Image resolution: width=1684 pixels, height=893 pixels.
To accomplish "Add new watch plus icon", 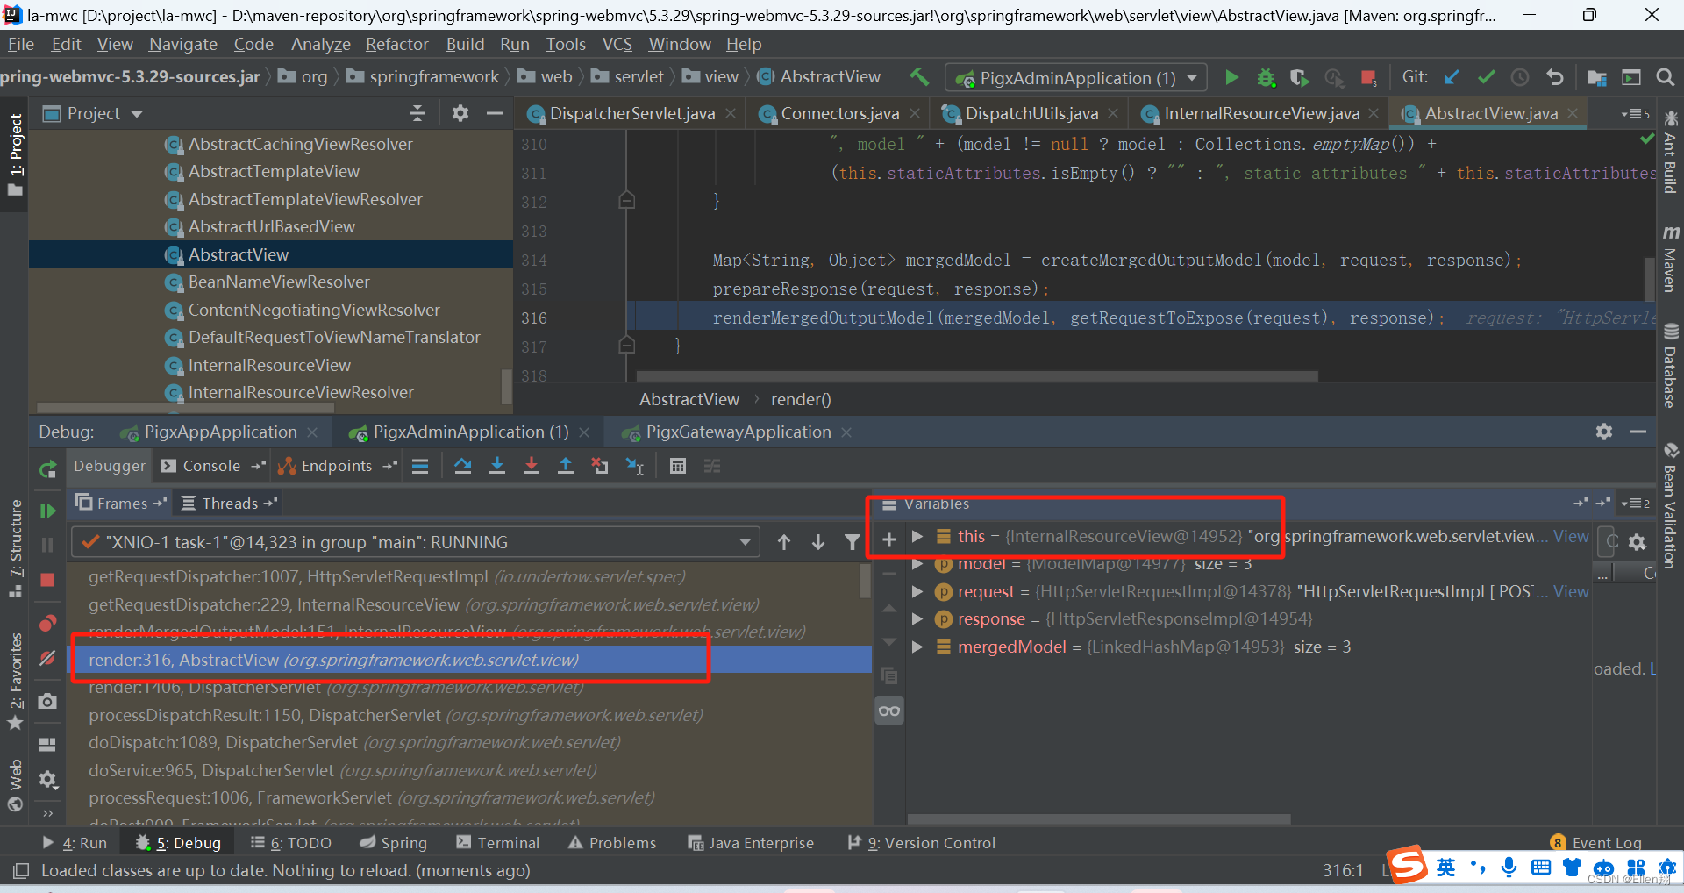I will pos(888,539).
